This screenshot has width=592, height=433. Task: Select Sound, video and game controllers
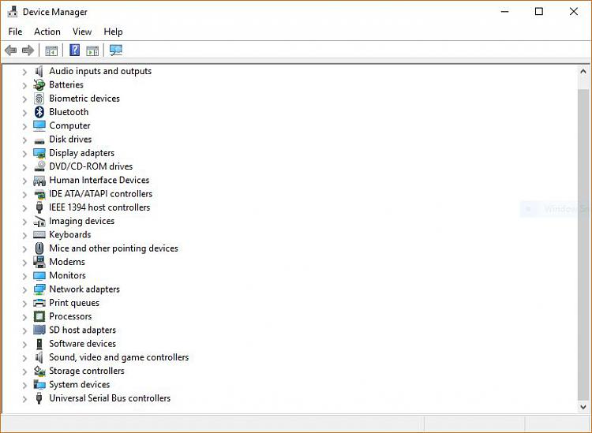point(118,357)
